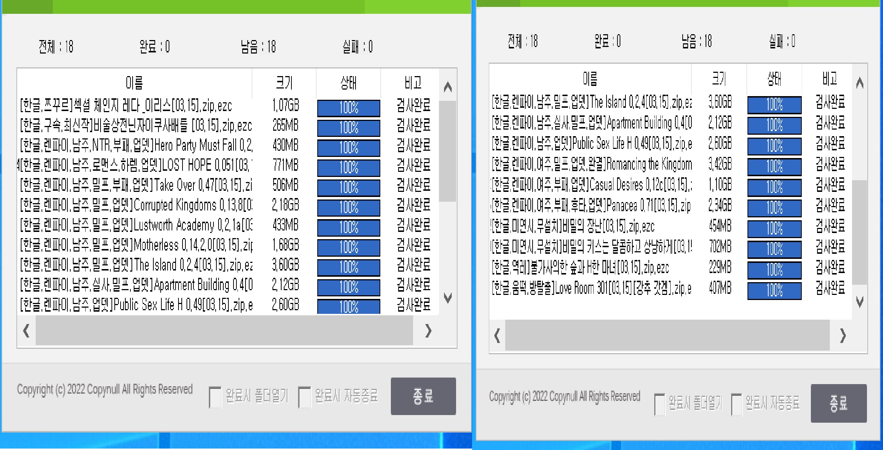Click scroll left arrow in right window
Image resolution: width=883 pixels, height=450 pixels.
(497, 335)
